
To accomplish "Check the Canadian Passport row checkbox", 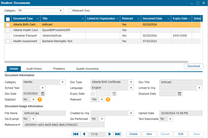I will pyautogui.click(x=8, y=36).
